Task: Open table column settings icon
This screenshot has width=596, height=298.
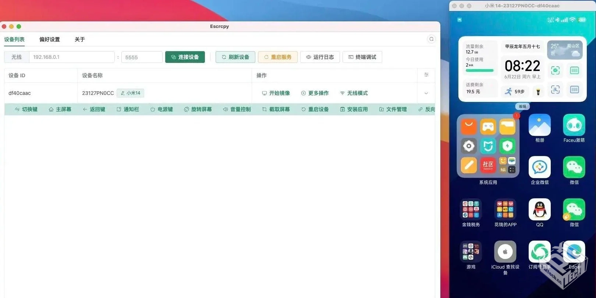Action: 426,75
